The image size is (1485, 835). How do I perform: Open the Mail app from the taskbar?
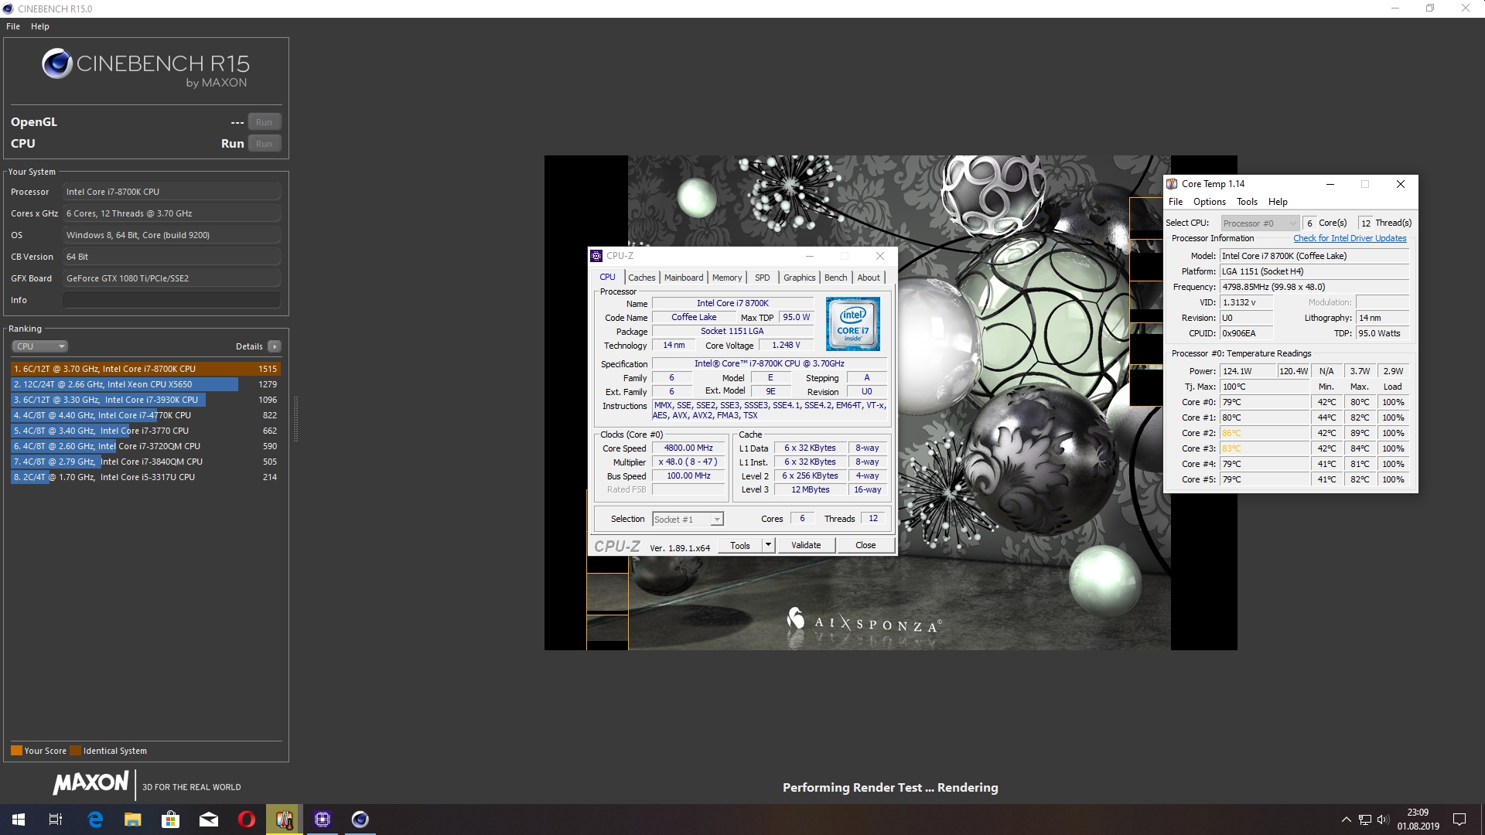pyautogui.click(x=209, y=820)
